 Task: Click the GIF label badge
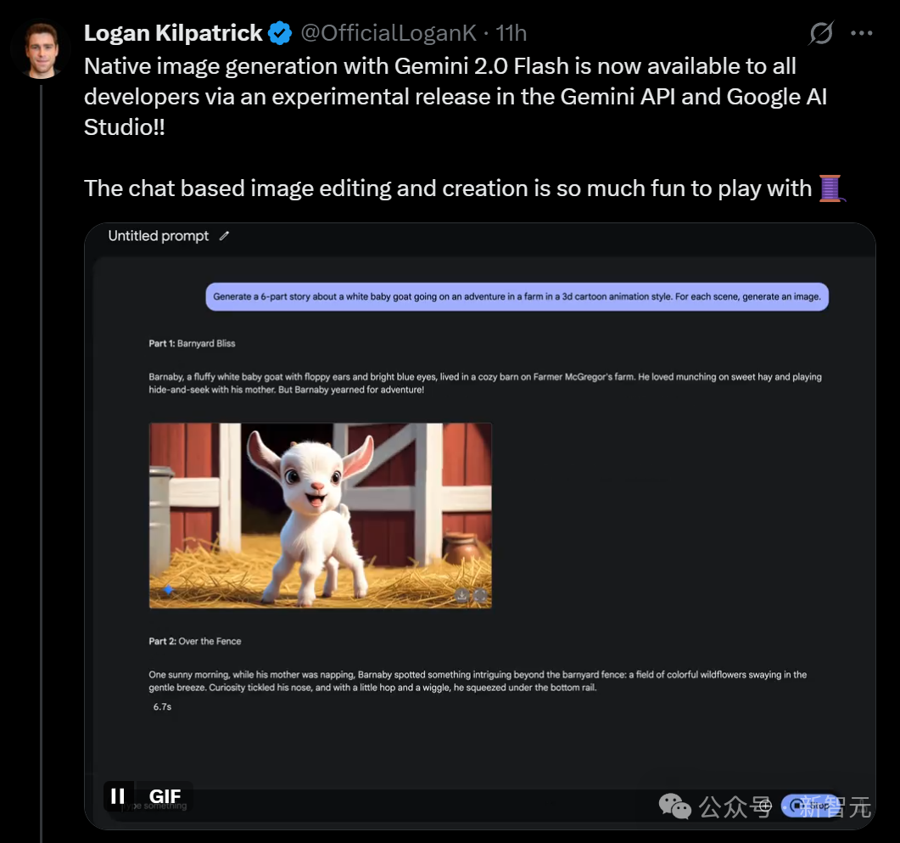(x=165, y=796)
